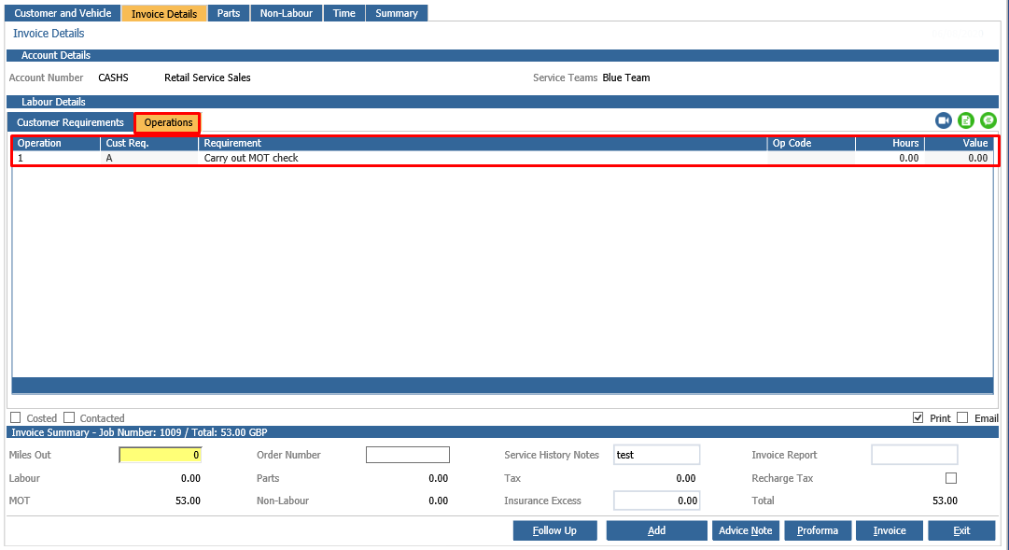Open the video camera icon
Screen dimensions: 1009x550
coord(944,120)
